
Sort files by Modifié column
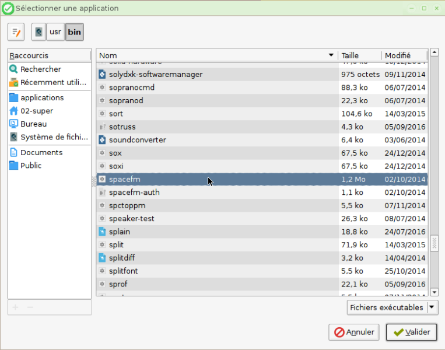coord(404,55)
